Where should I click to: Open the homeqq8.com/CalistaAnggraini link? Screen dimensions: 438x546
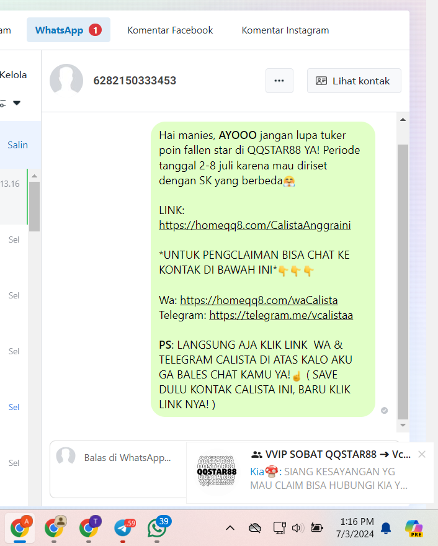click(255, 225)
